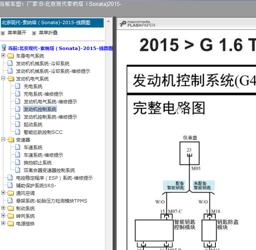Open 充电系统 wiring page
The width and height of the screenshot is (256, 250).
pyautogui.click(x=33, y=86)
